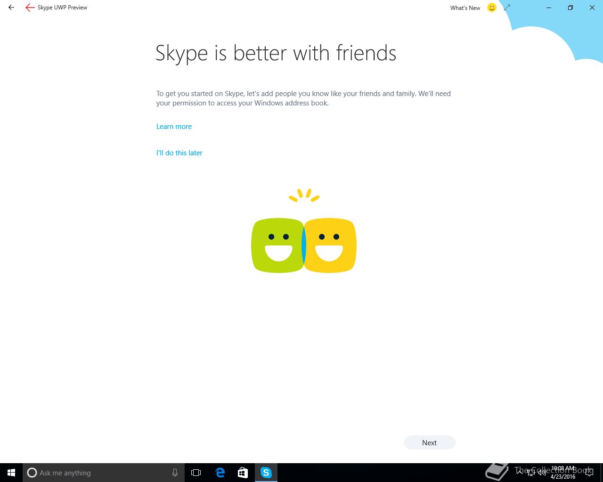Open Task View from the taskbar
The width and height of the screenshot is (603, 482).
pyautogui.click(x=196, y=473)
